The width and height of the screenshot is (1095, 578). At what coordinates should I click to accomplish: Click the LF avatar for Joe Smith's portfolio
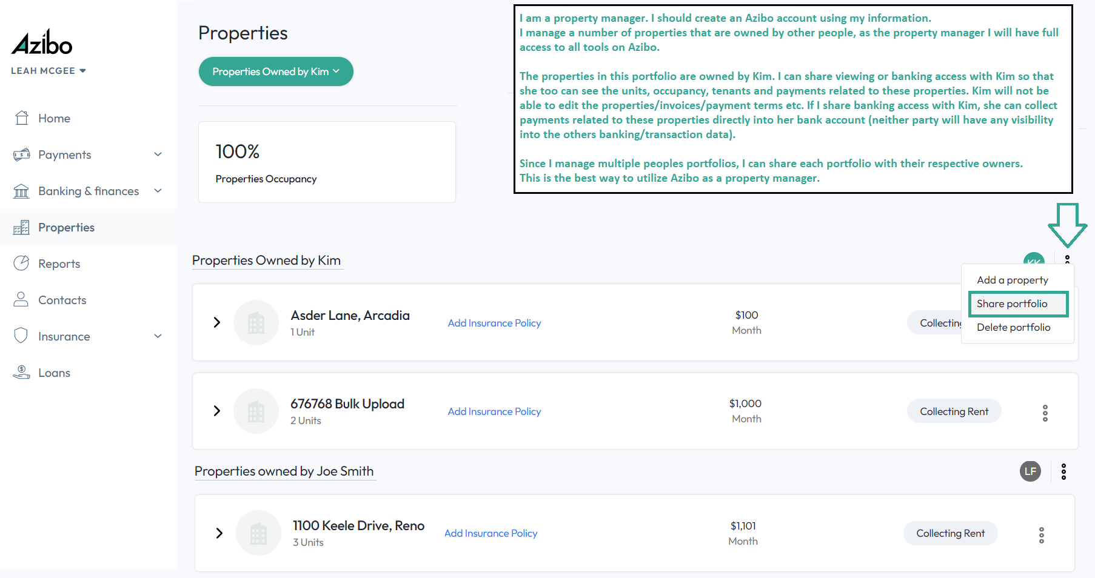pyautogui.click(x=1030, y=471)
